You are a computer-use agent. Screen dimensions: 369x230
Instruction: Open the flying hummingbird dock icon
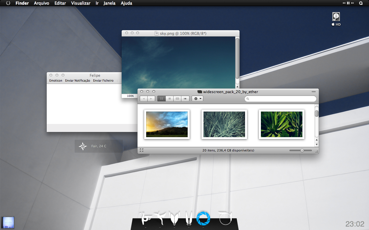[x=160, y=218]
